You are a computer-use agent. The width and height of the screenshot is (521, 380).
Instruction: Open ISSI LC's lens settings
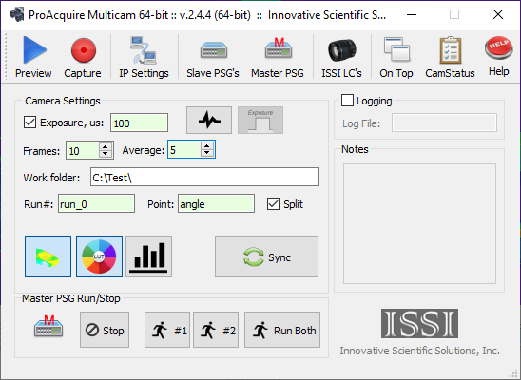coord(341,57)
